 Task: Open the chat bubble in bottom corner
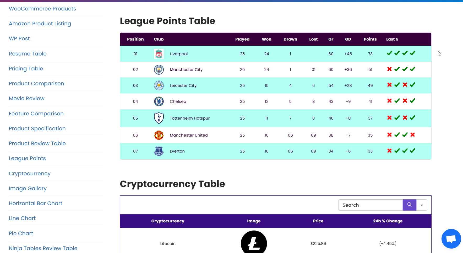tap(451, 239)
